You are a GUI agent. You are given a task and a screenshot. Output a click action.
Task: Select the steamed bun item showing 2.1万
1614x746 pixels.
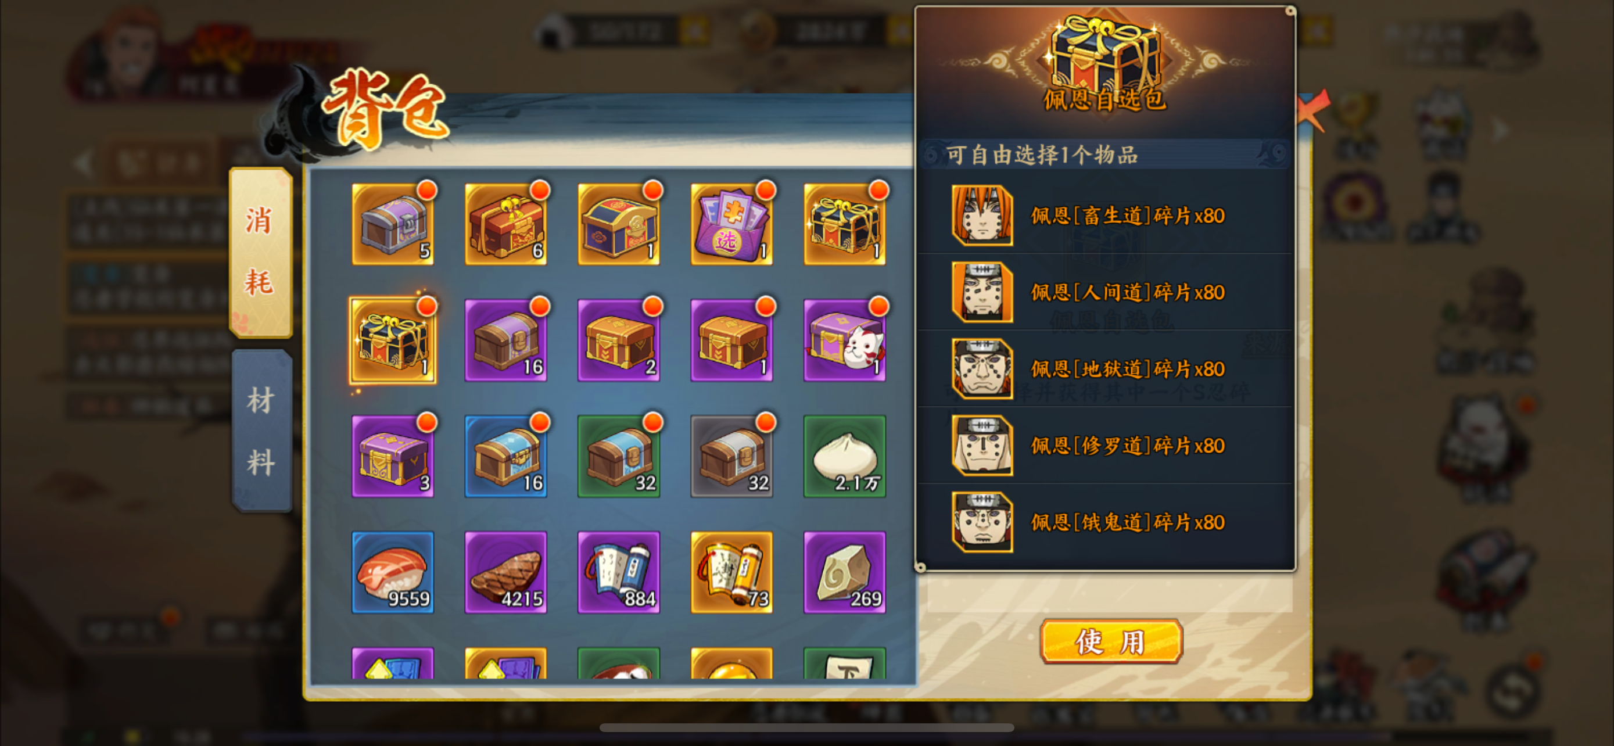pyautogui.click(x=844, y=456)
